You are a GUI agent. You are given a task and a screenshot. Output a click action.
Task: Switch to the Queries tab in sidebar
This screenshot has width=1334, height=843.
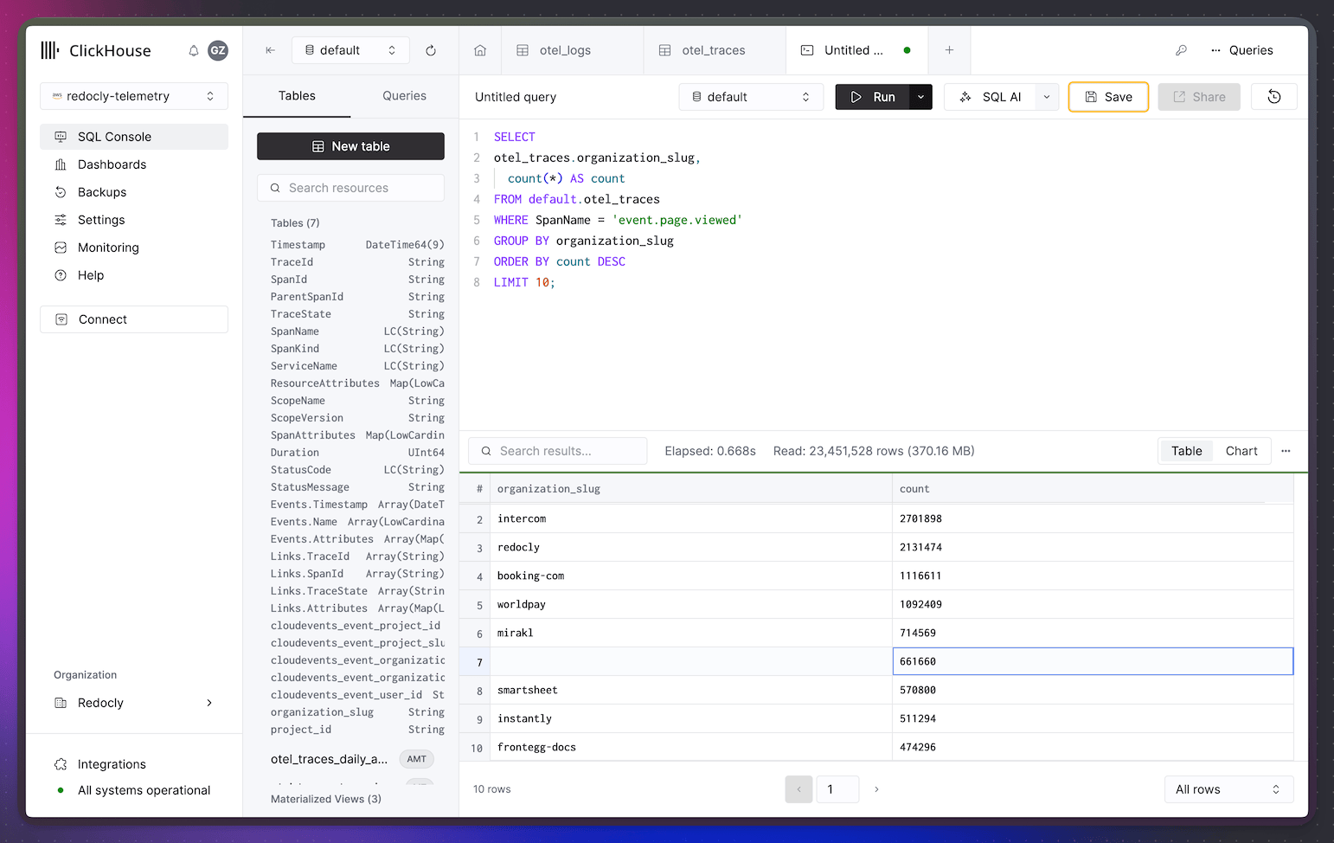pyautogui.click(x=404, y=96)
